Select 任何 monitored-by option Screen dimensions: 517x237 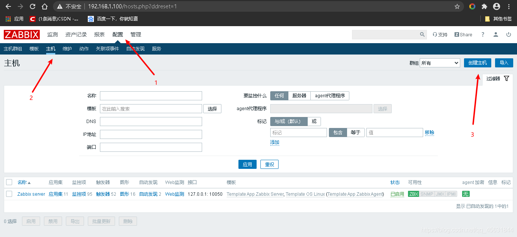279,96
